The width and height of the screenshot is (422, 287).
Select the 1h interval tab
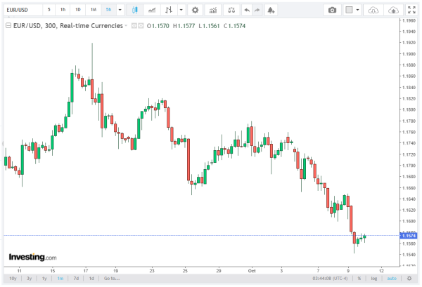63,11
